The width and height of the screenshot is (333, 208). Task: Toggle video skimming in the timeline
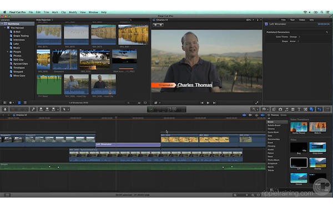(244, 115)
